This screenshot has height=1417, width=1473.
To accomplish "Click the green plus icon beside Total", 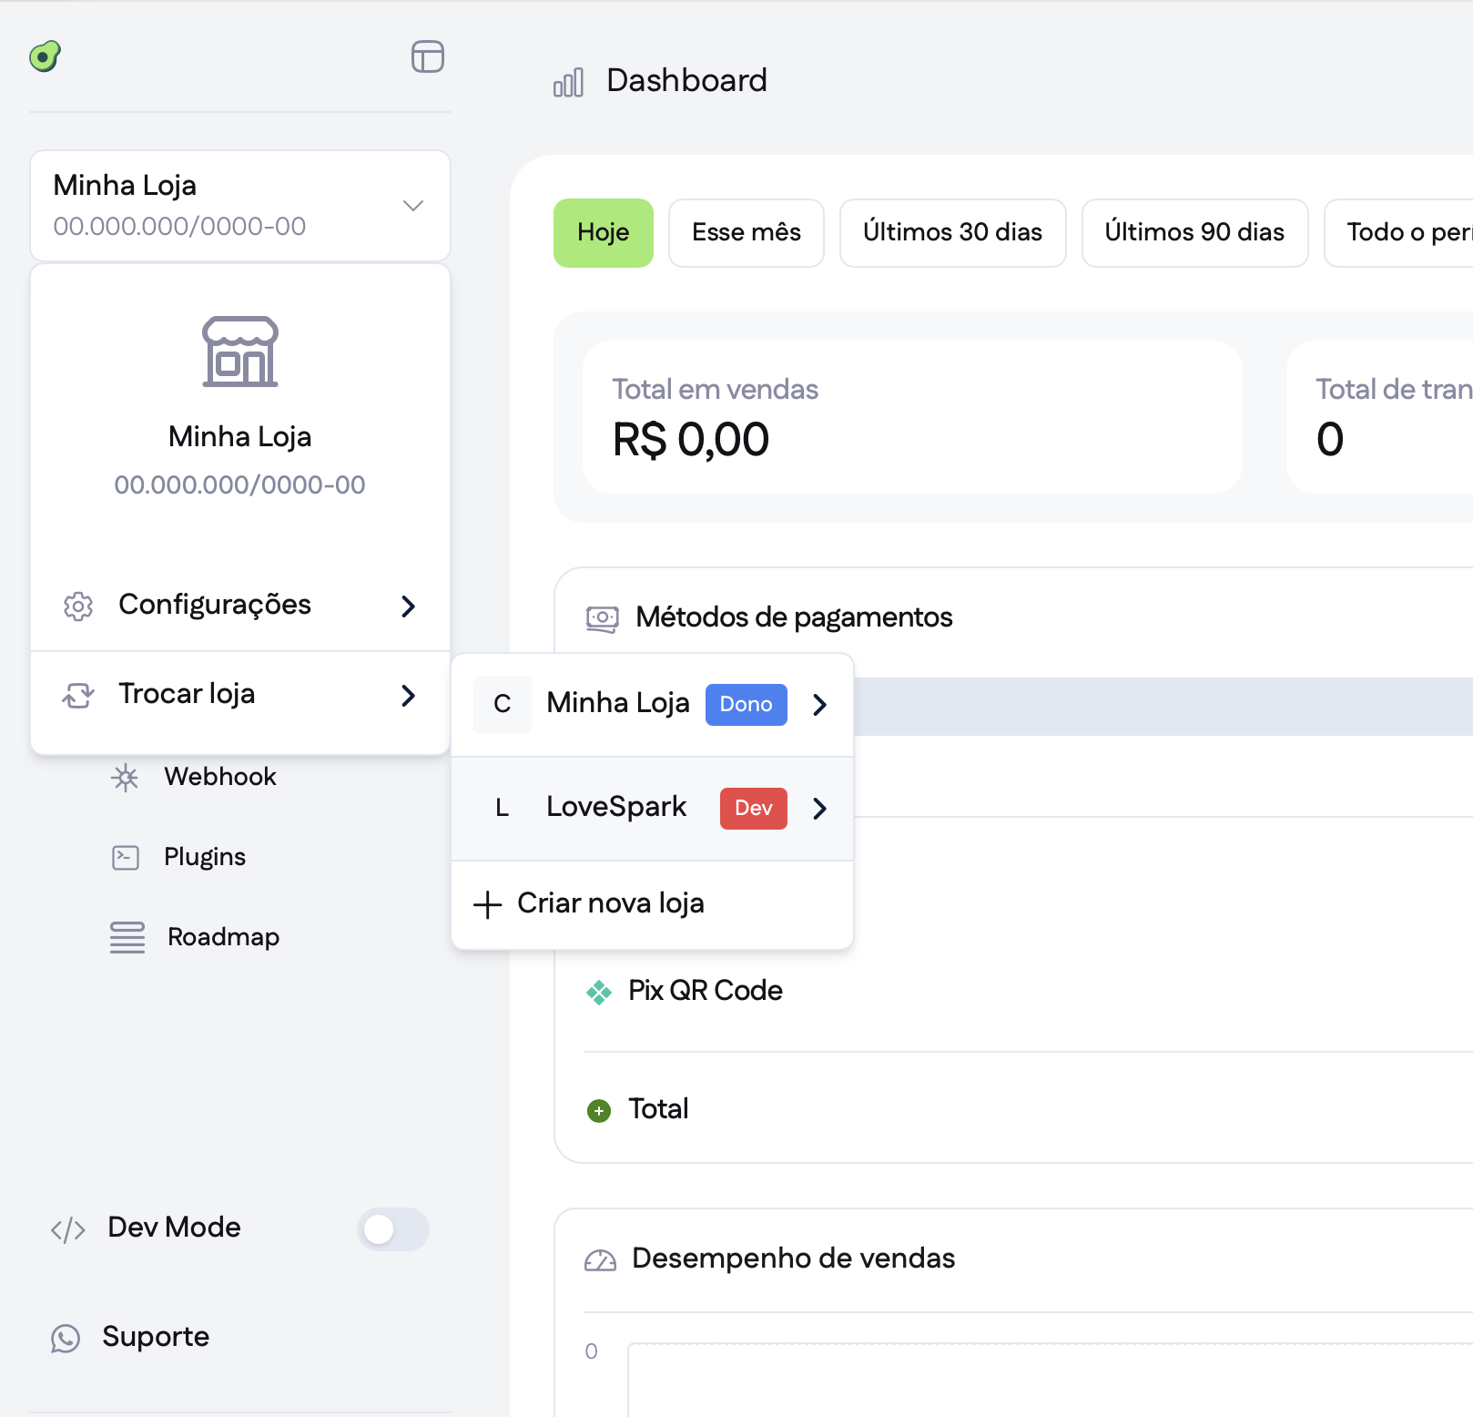I will 599,1110.
